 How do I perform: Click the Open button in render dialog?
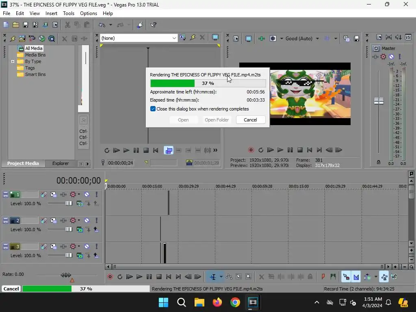click(183, 120)
